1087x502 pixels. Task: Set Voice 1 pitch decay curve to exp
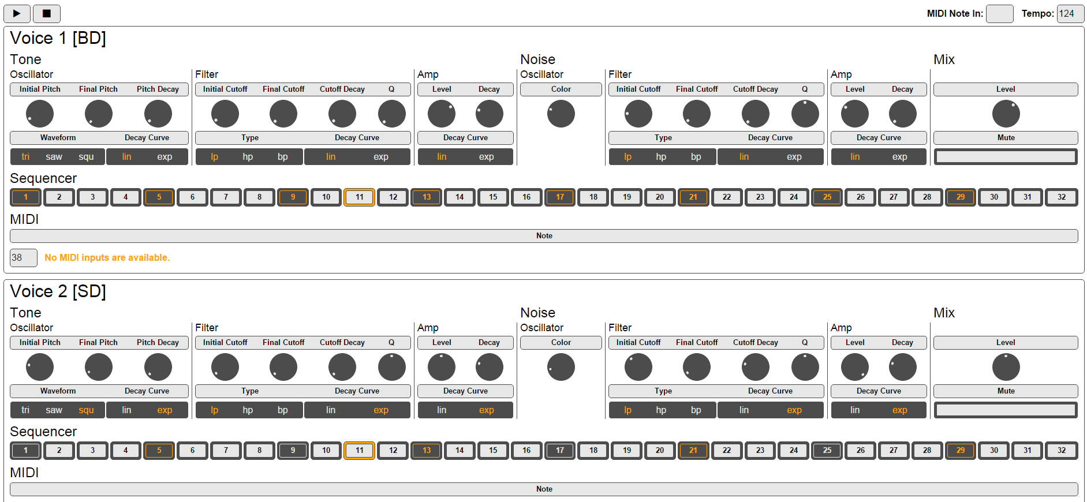click(165, 157)
